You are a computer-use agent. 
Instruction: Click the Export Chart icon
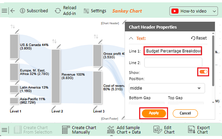192,129
